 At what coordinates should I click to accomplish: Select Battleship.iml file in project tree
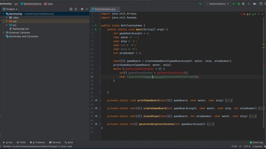coord(19,29)
